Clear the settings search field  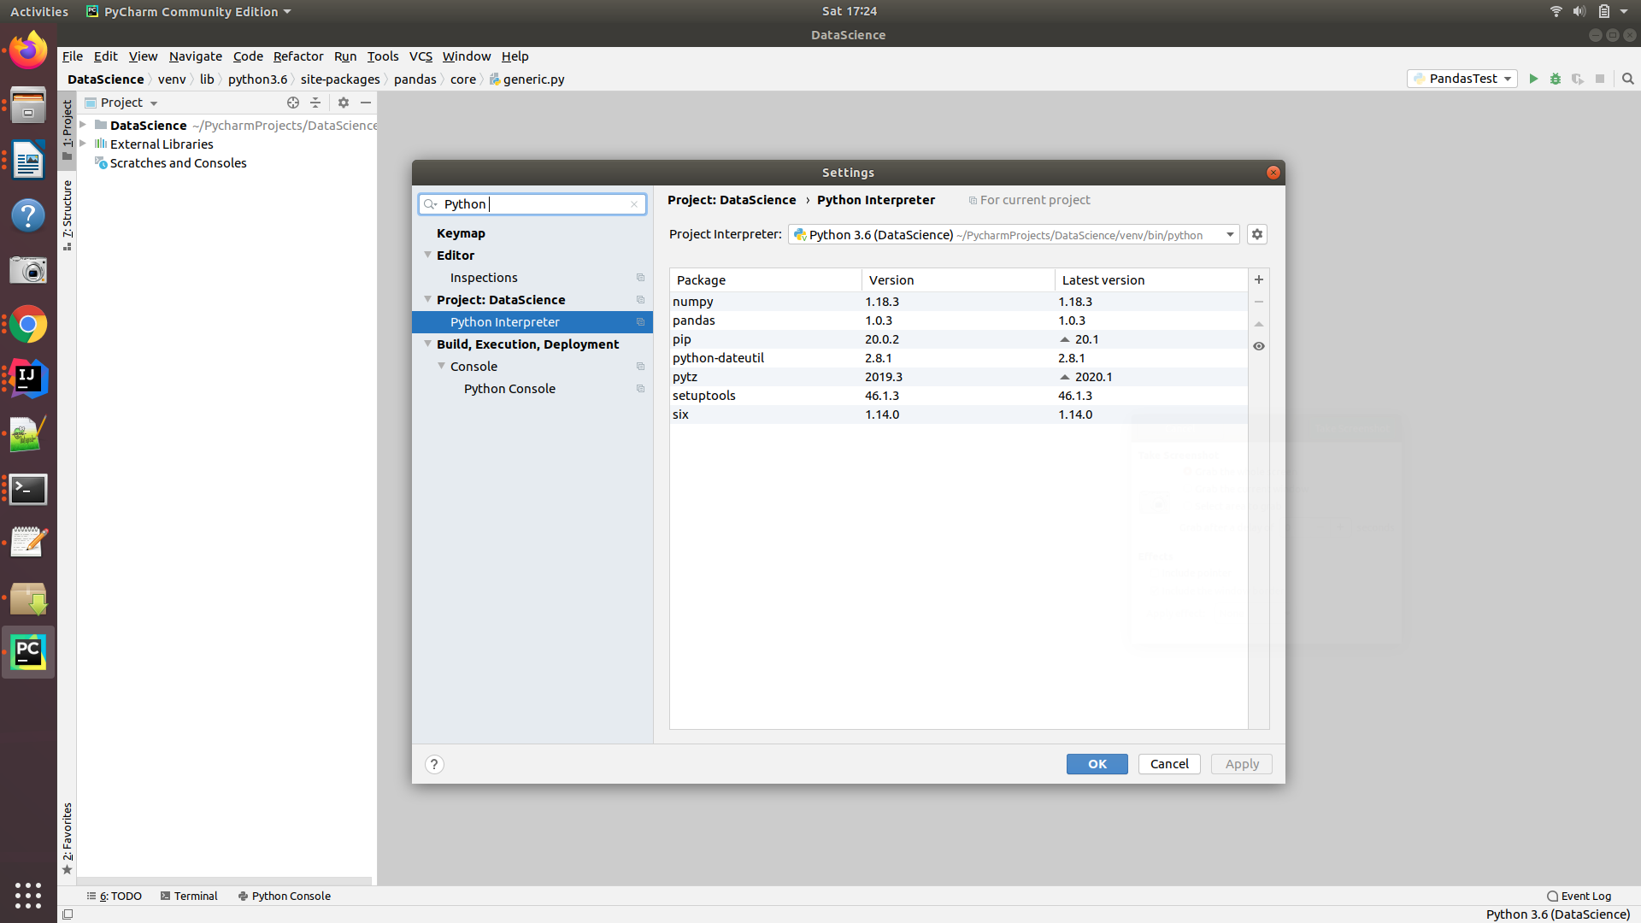point(634,204)
